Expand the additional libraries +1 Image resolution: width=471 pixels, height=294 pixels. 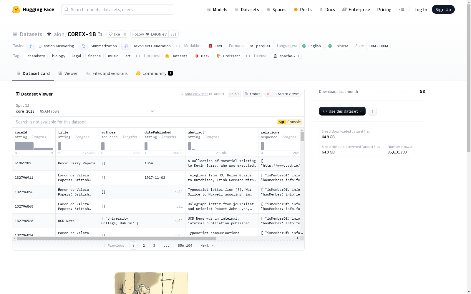248,56
